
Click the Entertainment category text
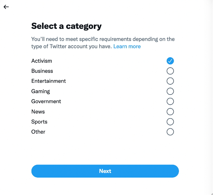48,81
